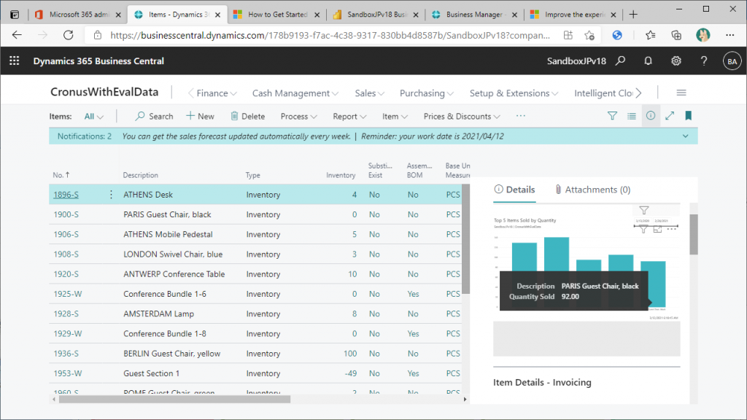Click the sales forecast notification message
747x420 pixels.
[x=236, y=136]
